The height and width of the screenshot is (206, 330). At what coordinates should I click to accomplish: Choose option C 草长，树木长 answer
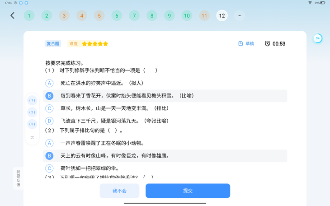pos(49,108)
